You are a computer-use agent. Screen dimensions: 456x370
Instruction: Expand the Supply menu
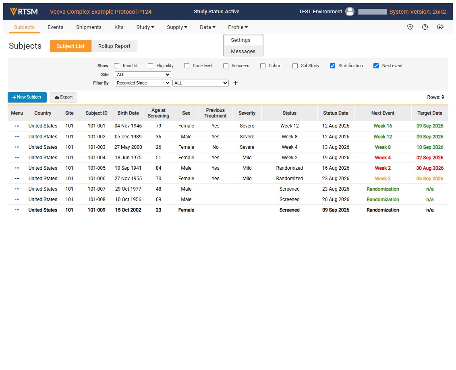click(177, 27)
